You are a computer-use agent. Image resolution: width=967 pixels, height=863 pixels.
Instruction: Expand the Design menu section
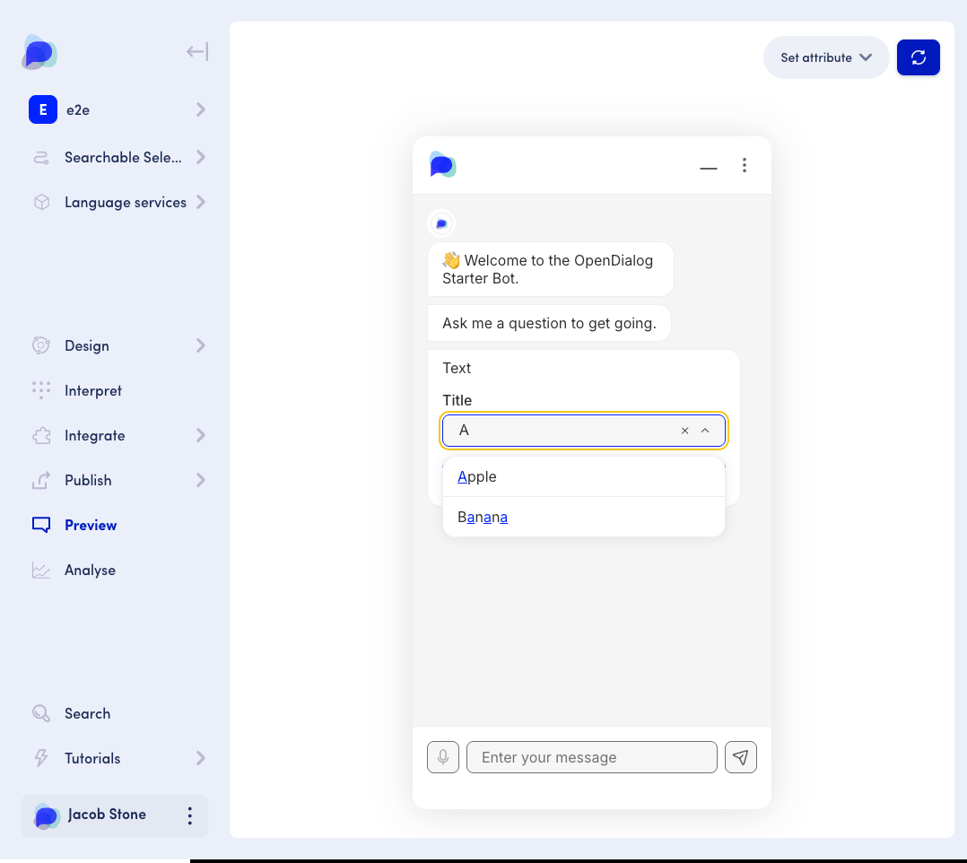point(200,345)
